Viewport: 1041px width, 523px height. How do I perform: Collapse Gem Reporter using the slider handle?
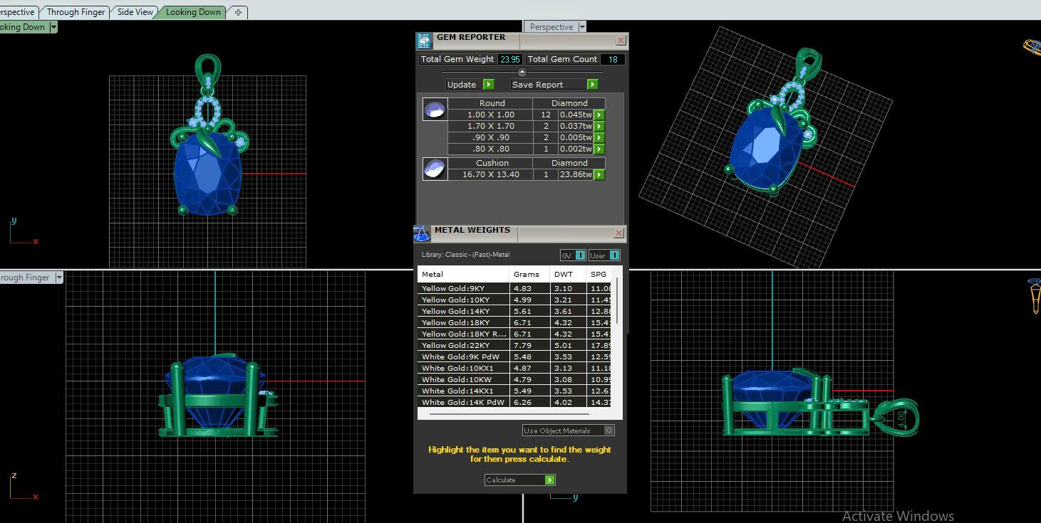(x=522, y=72)
